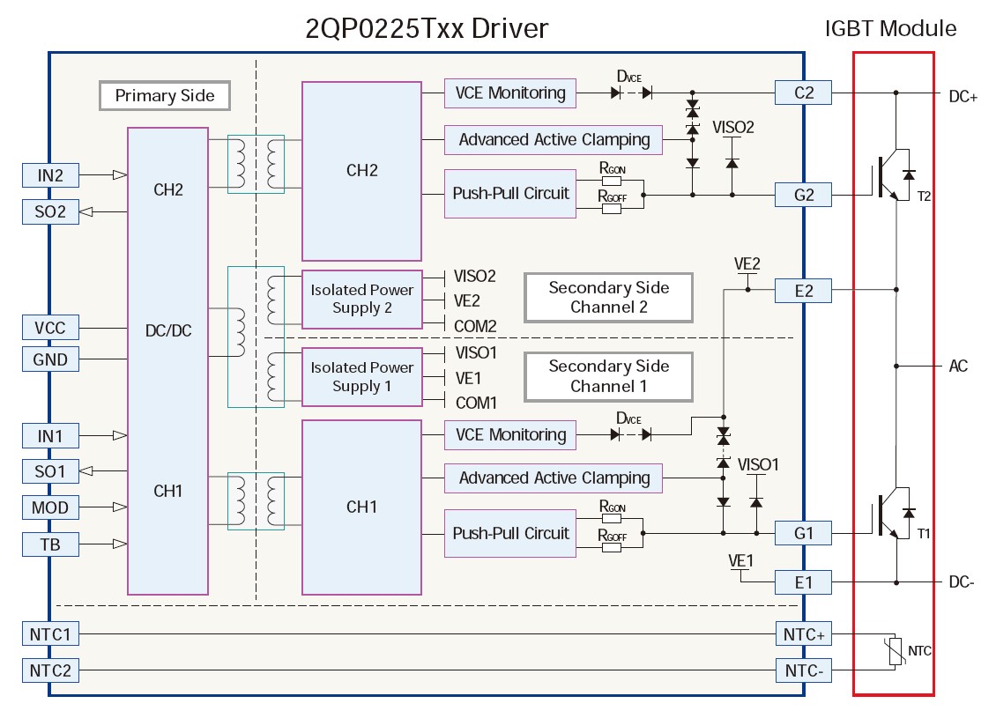Select the SO1 output pin box
This screenshot has height=711, width=996.
50,471
